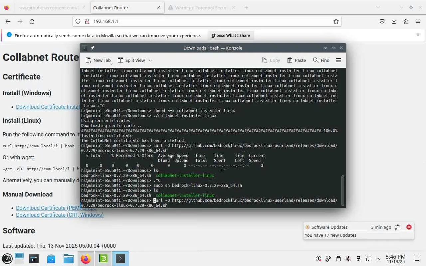Click the wired network connections tray icon

(368, 259)
